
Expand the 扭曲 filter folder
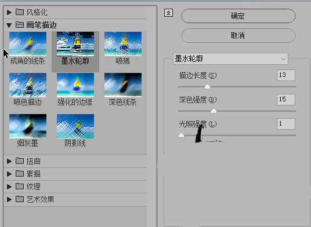tap(9, 161)
